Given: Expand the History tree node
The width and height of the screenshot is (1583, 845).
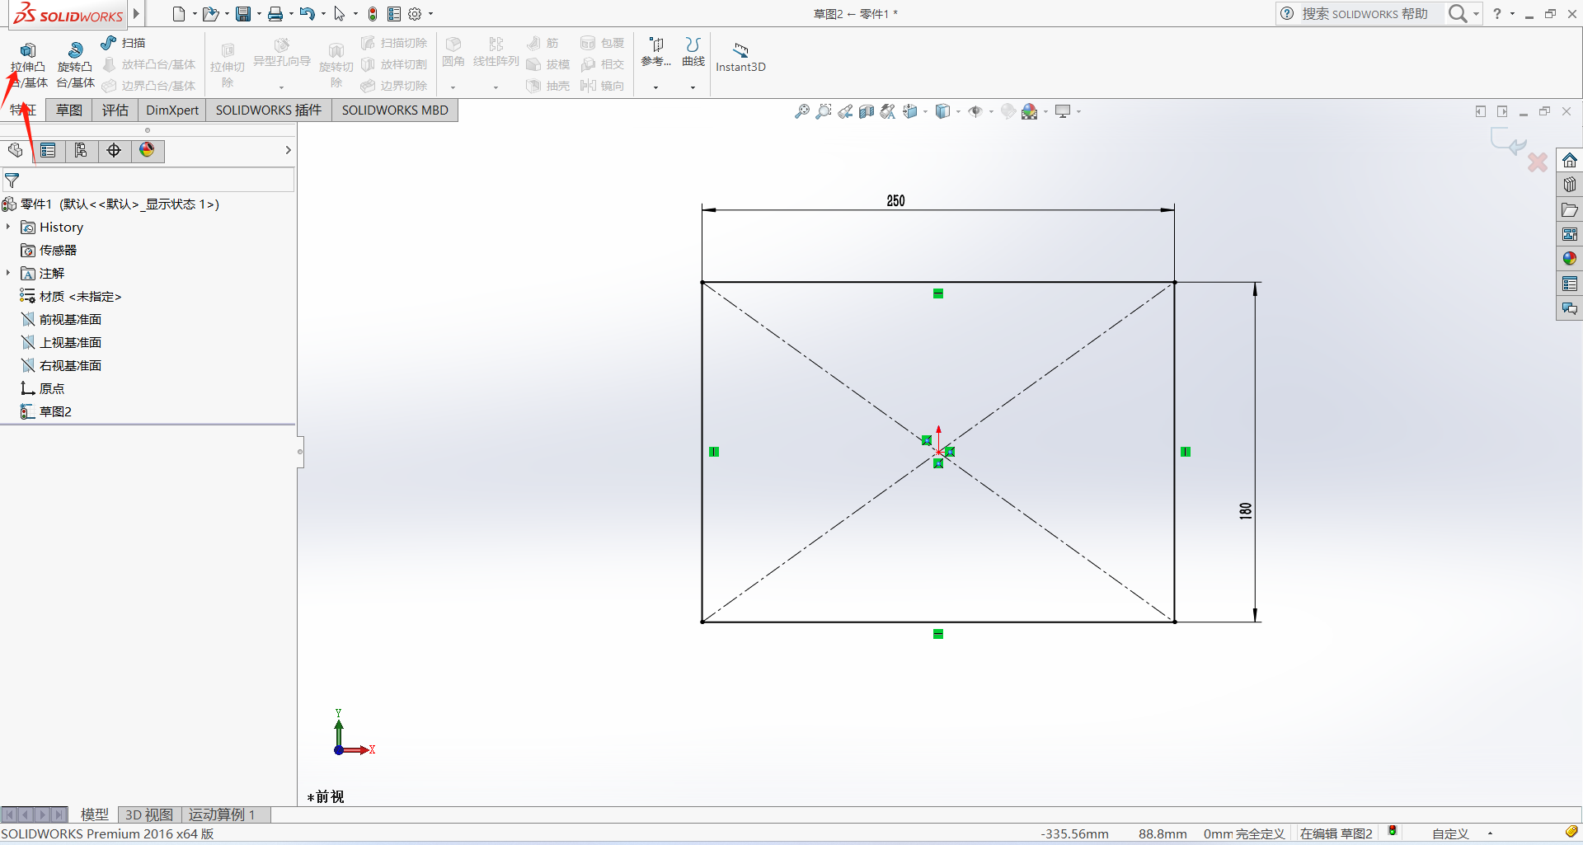Looking at the screenshot, I should pyautogui.click(x=8, y=227).
